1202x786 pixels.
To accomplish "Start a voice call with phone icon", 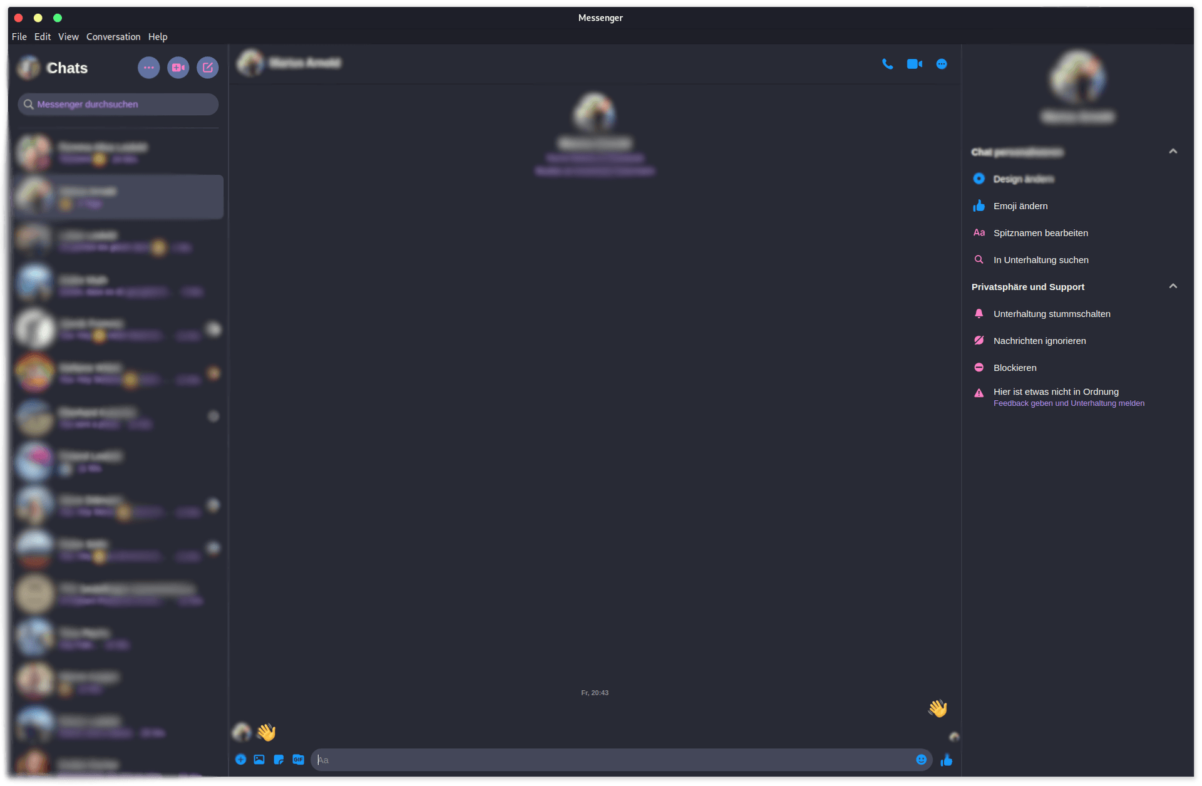I will tap(887, 64).
